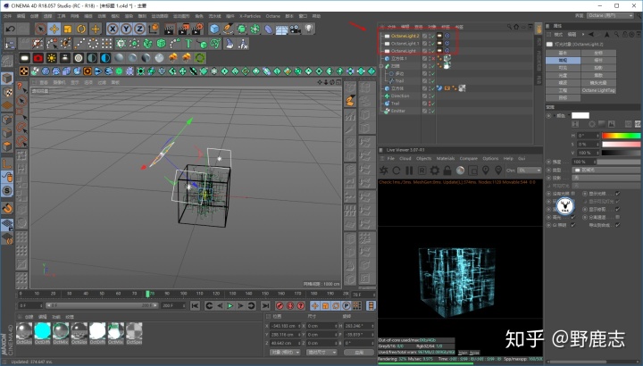Screen dimensions: 643x366
Task: Open the 投影 shadow dropdown
Action: click(x=606, y=178)
